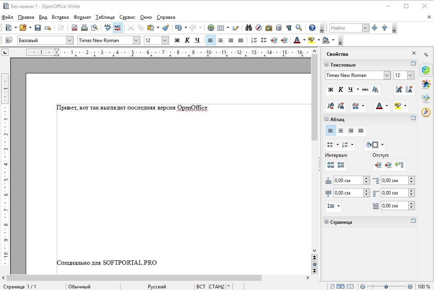This screenshot has width=434, height=290.
Task: Click the Найти search input field
Action: 345,28
